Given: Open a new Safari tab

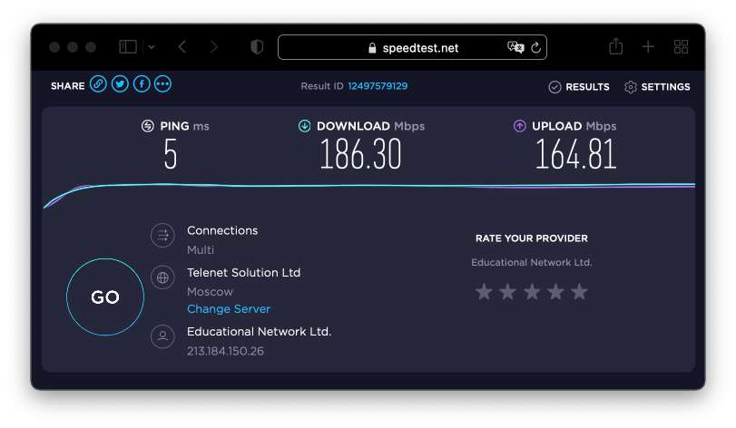Looking at the screenshot, I should (648, 47).
